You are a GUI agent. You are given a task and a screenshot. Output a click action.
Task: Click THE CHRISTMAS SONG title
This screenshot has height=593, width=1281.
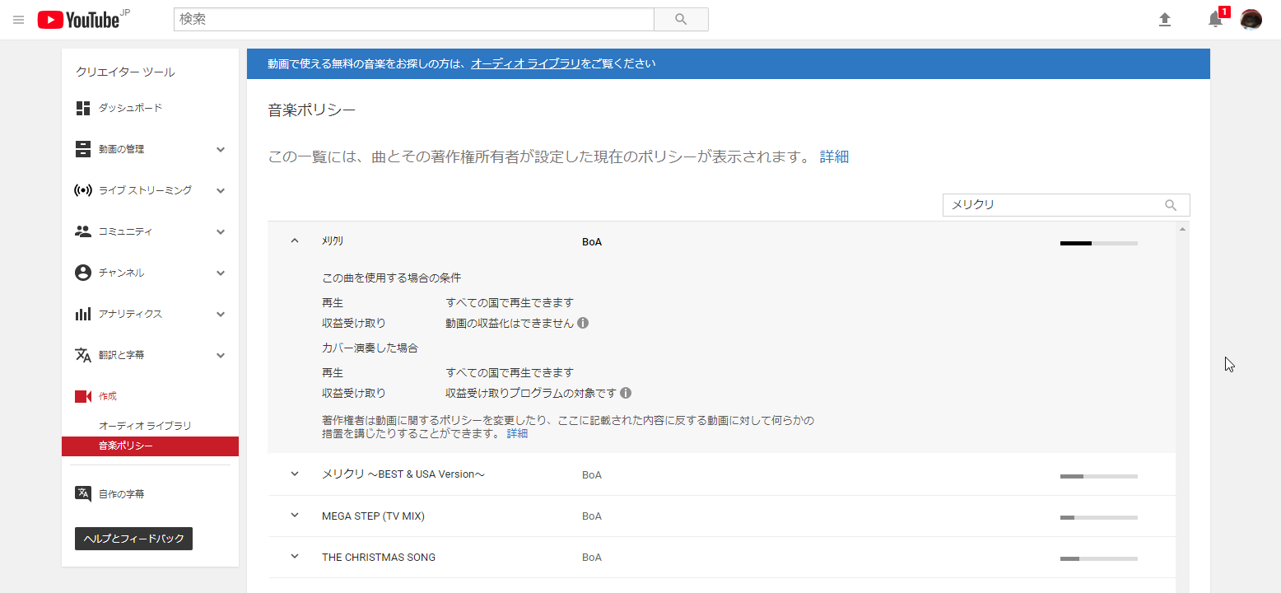379,557
